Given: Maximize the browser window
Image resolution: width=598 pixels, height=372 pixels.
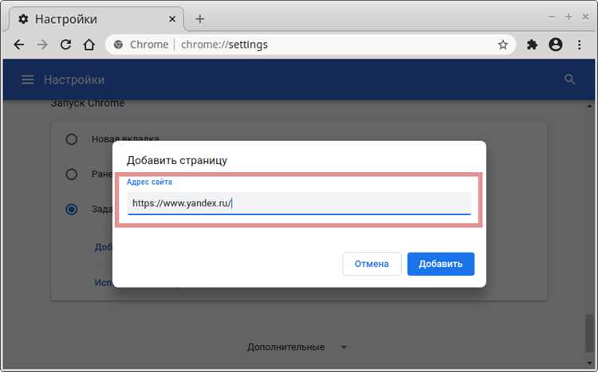Looking at the screenshot, I should (x=568, y=17).
